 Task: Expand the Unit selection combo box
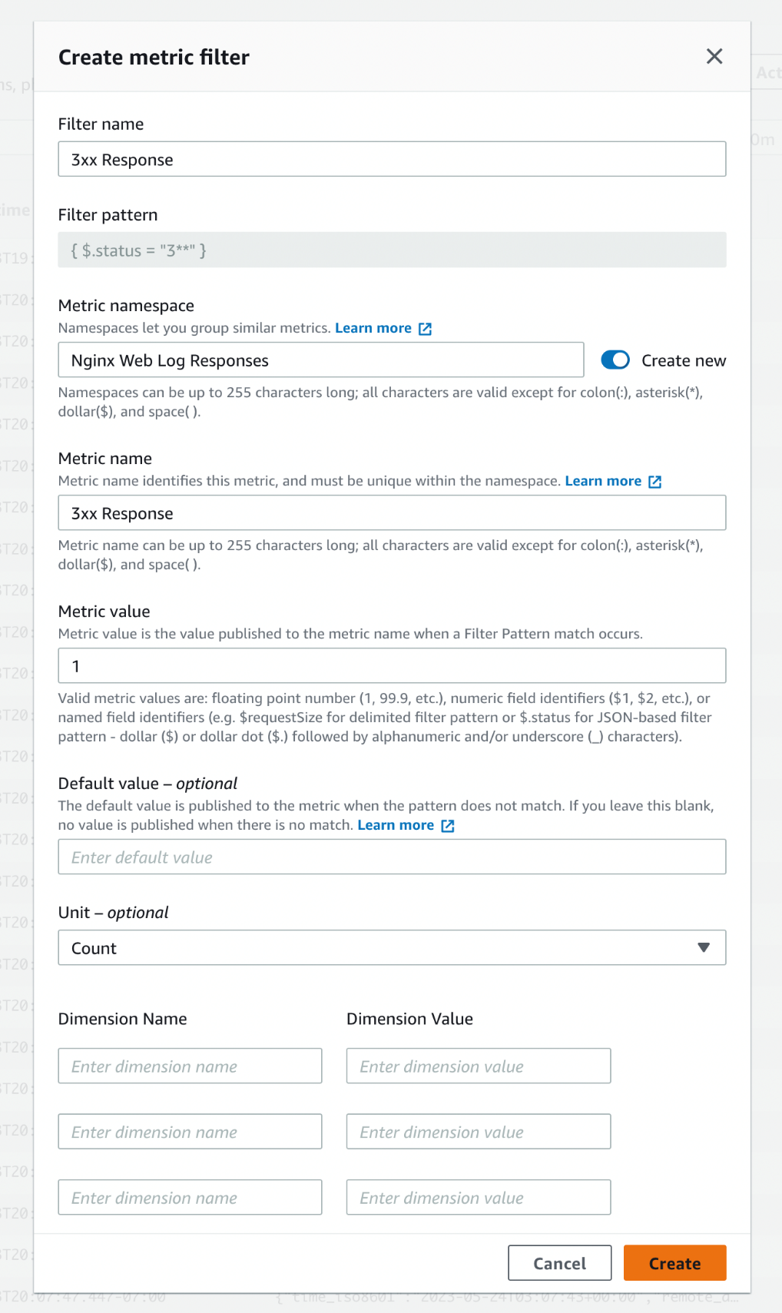392,947
